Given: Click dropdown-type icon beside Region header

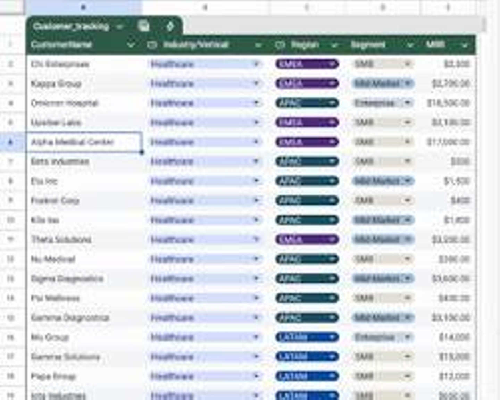Looking at the screenshot, I should click(x=280, y=45).
